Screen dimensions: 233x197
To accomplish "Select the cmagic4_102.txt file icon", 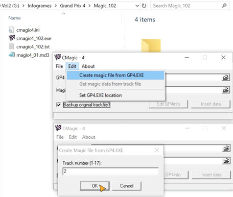I will tap(11, 46).
